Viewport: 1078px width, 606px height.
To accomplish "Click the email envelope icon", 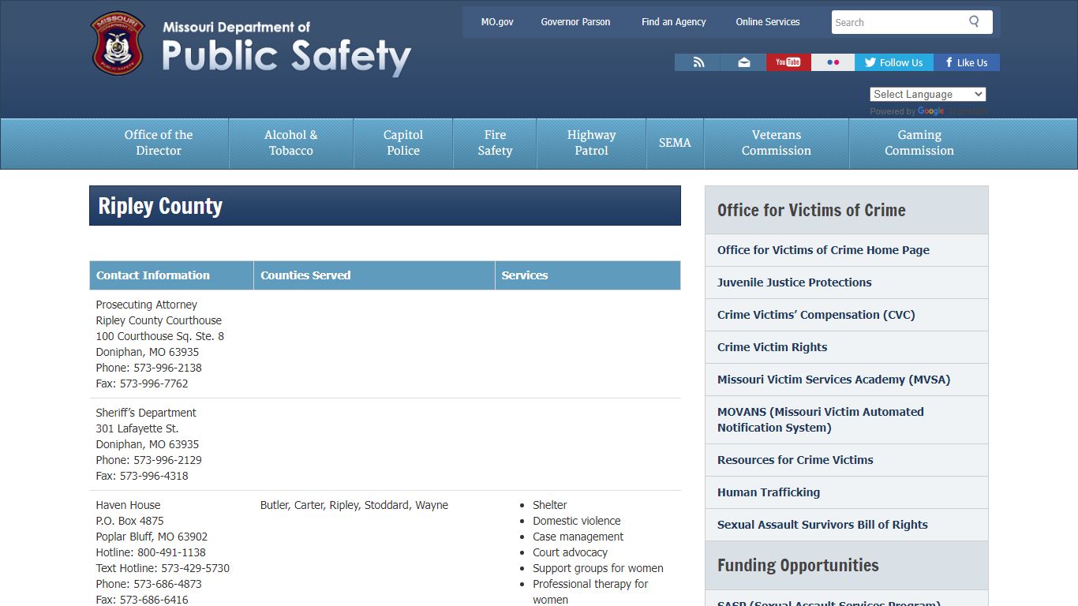I will click(x=743, y=62).
